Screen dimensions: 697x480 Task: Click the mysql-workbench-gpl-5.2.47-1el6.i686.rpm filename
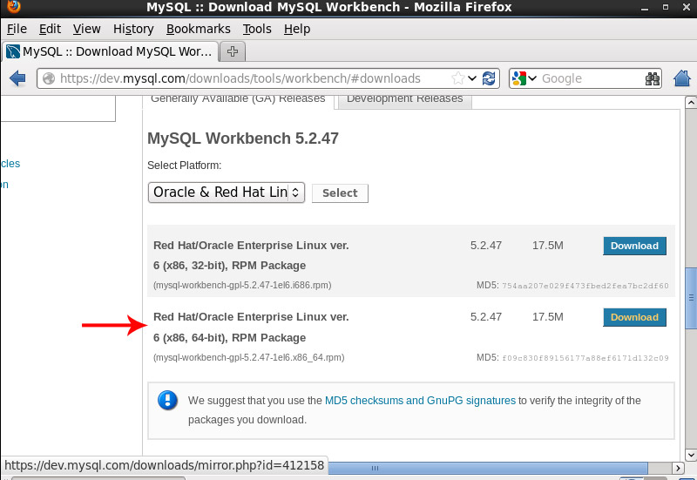[242, 286]
